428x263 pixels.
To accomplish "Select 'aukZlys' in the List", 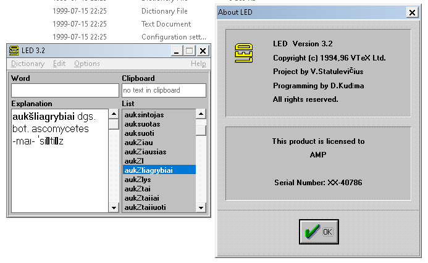I will pos(159,180).
